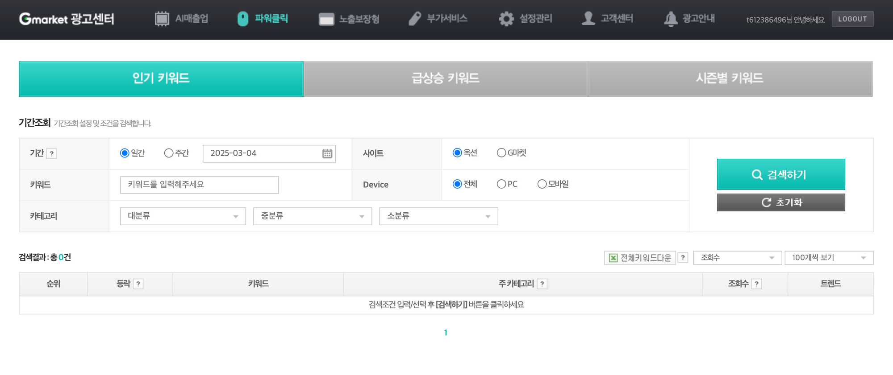Open the 노출보장형 menu
The height and width of the screenshot is (375, 893).
349,19
